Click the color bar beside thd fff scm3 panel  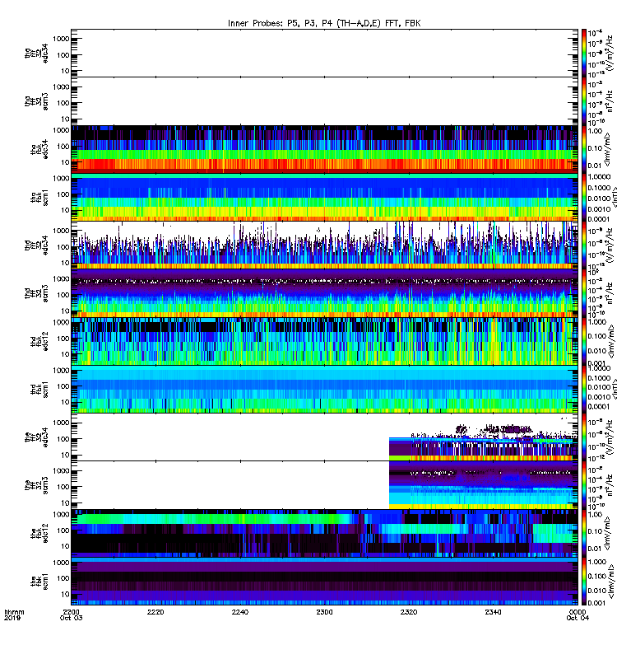(583, 293)
